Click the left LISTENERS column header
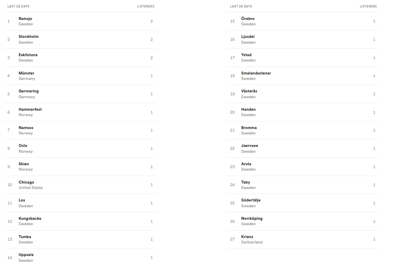 pos(145,6)
